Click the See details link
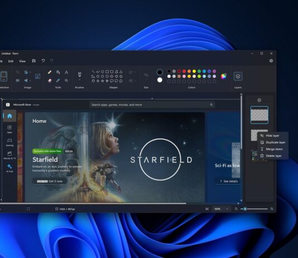 coord(228,181)
